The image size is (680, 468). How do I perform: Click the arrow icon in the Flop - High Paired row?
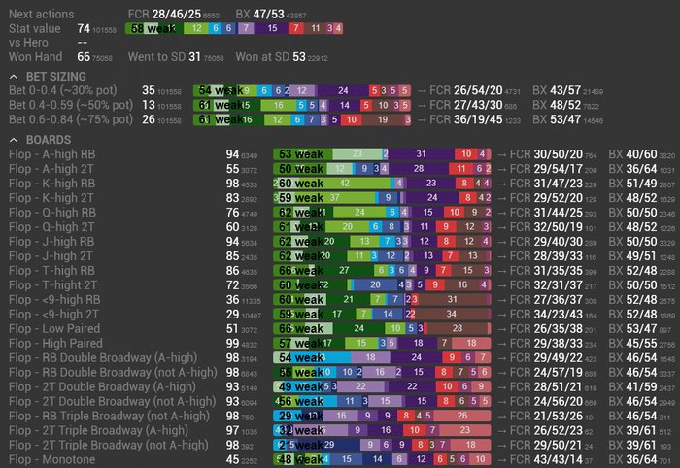501,343
